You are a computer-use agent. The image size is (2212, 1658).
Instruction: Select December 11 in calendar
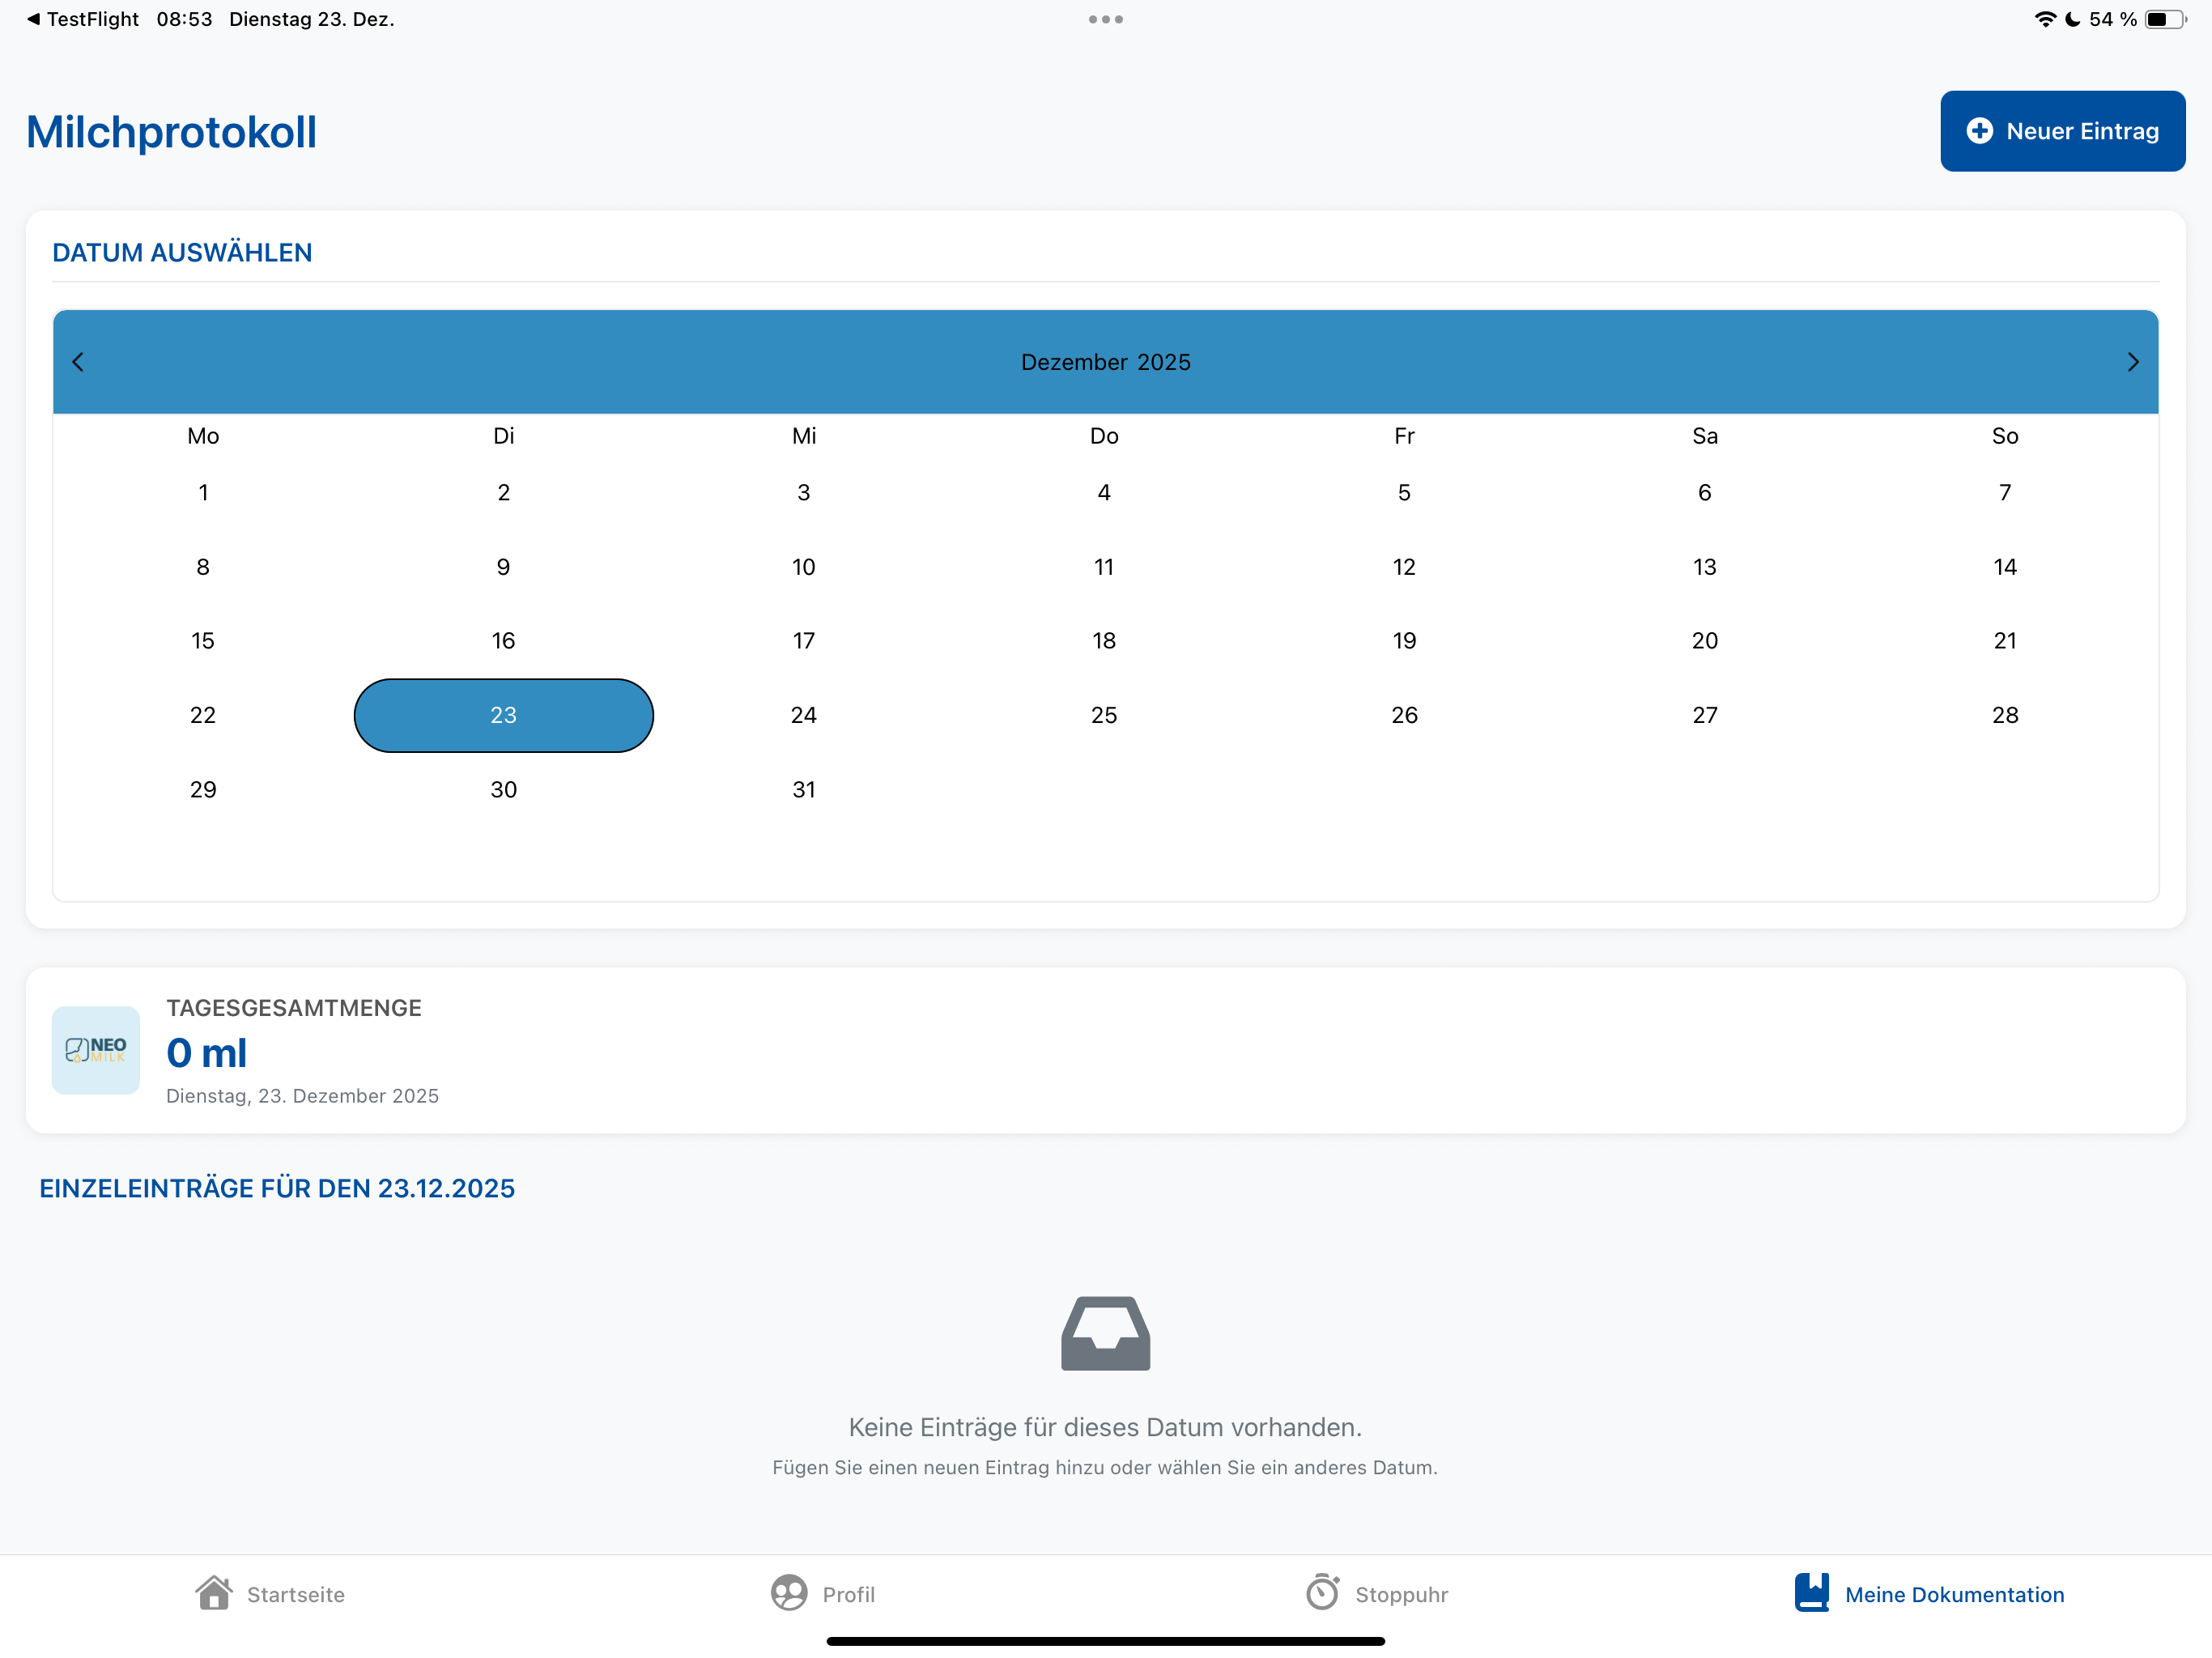pyautogui.click(x=1104, y=567)
